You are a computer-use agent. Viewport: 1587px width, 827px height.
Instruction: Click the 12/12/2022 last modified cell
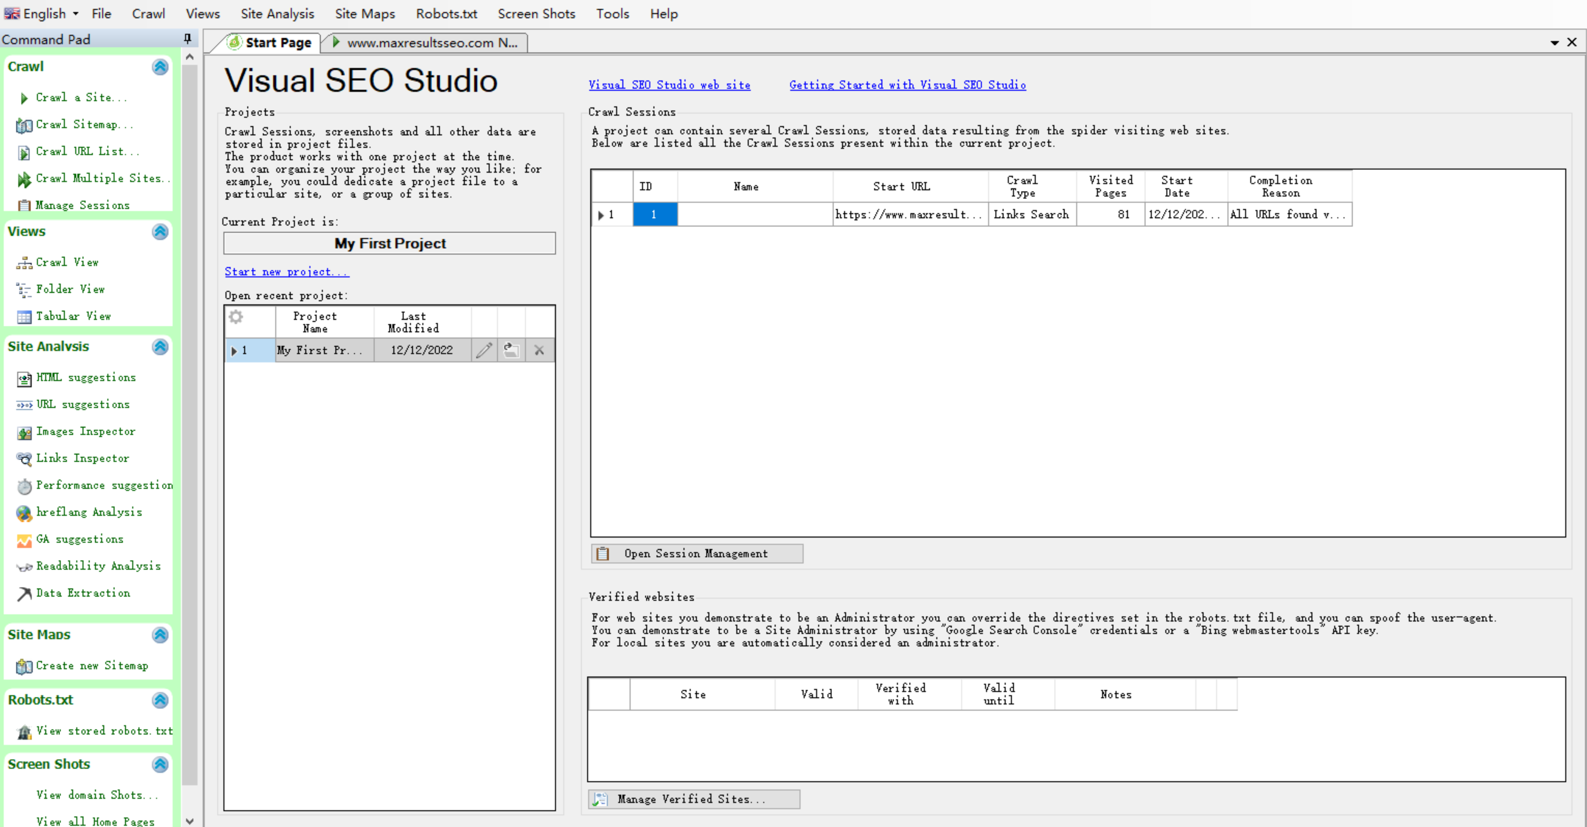(x=422, y=351)
